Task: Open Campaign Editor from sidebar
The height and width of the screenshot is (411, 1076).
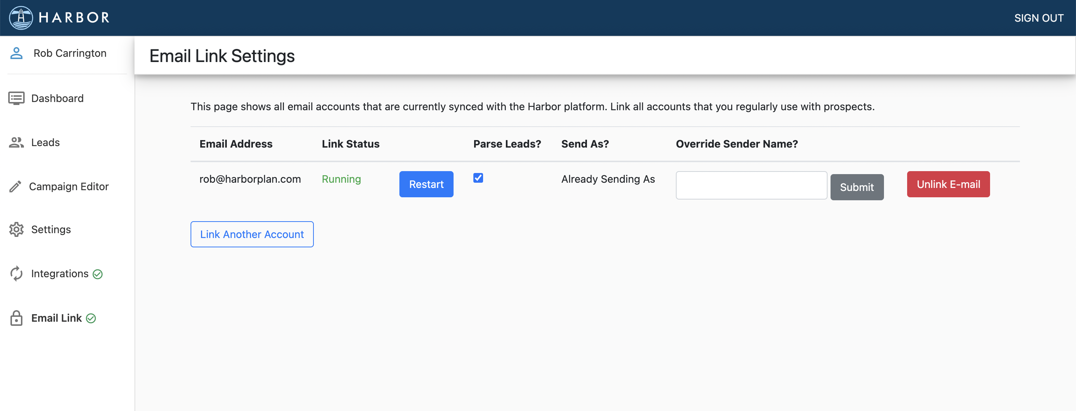Action: coord(68,186)
